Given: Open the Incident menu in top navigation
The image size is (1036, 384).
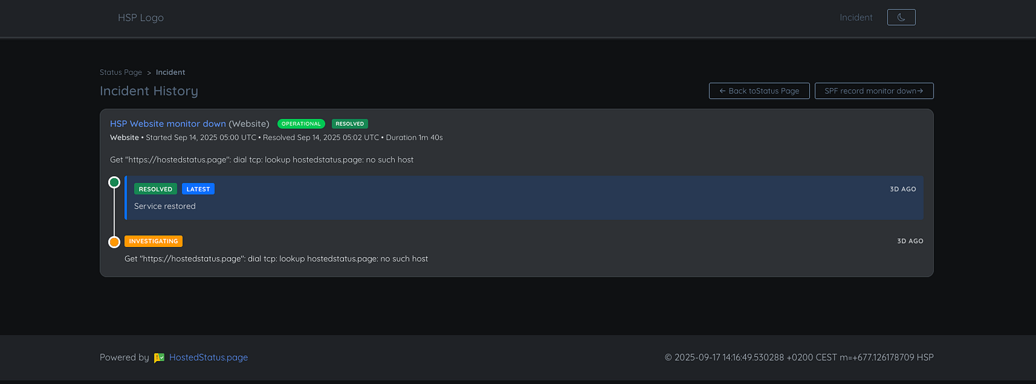Looking at the screenshot, I should [x=856, y=17].
